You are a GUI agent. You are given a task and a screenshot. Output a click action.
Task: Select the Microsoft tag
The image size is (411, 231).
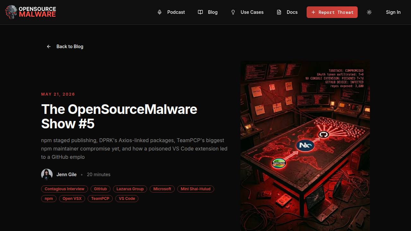tap(162, 189)
